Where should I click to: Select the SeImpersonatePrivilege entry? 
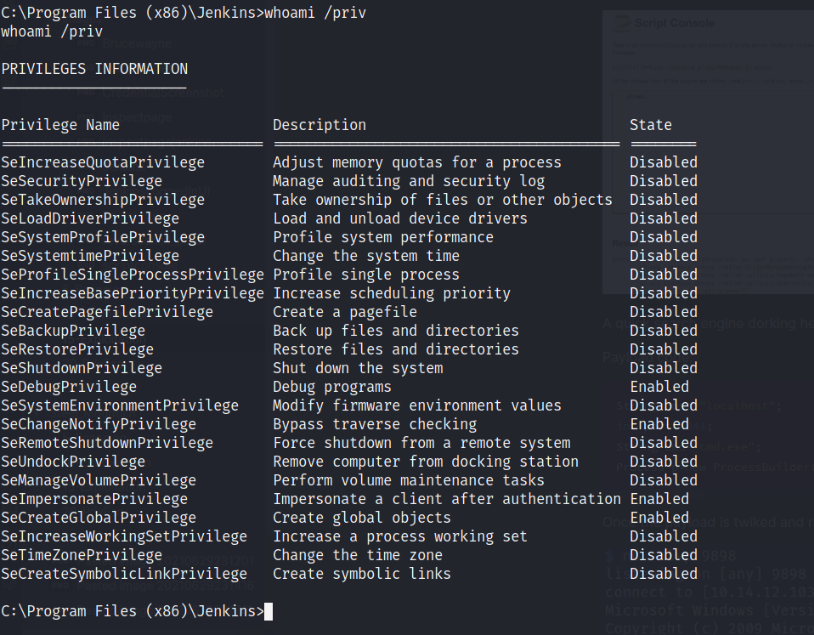click(94, 499)
